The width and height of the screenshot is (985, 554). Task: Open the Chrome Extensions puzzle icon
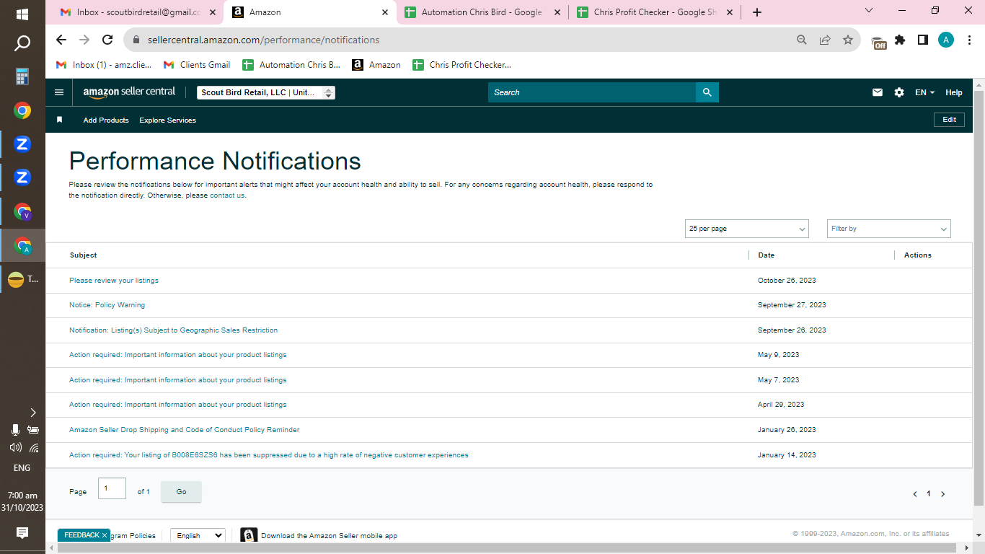pos(900,40)
